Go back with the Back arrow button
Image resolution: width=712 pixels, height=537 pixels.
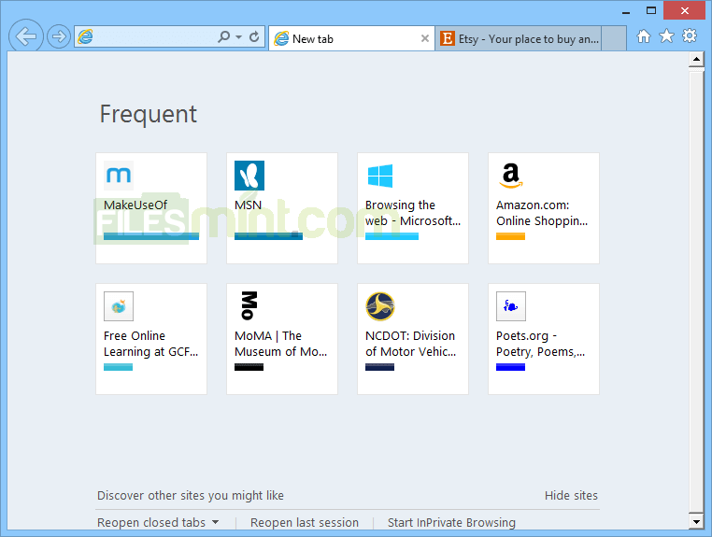click(x=26, y=36)
